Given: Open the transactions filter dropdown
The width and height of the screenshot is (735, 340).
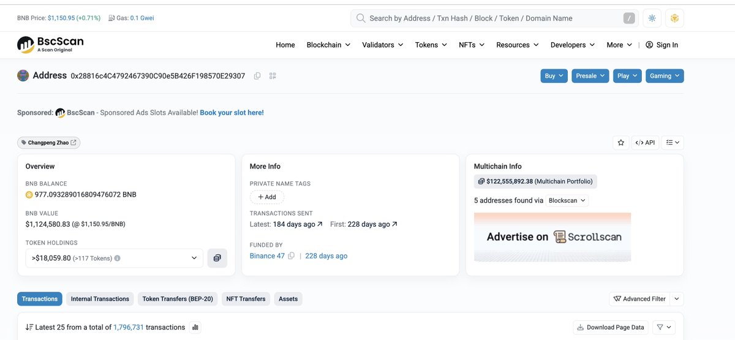Looking at the screenshot, I should point(663,328).
